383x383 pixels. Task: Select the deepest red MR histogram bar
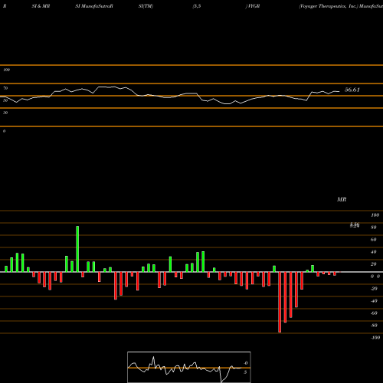pos(280,302)
